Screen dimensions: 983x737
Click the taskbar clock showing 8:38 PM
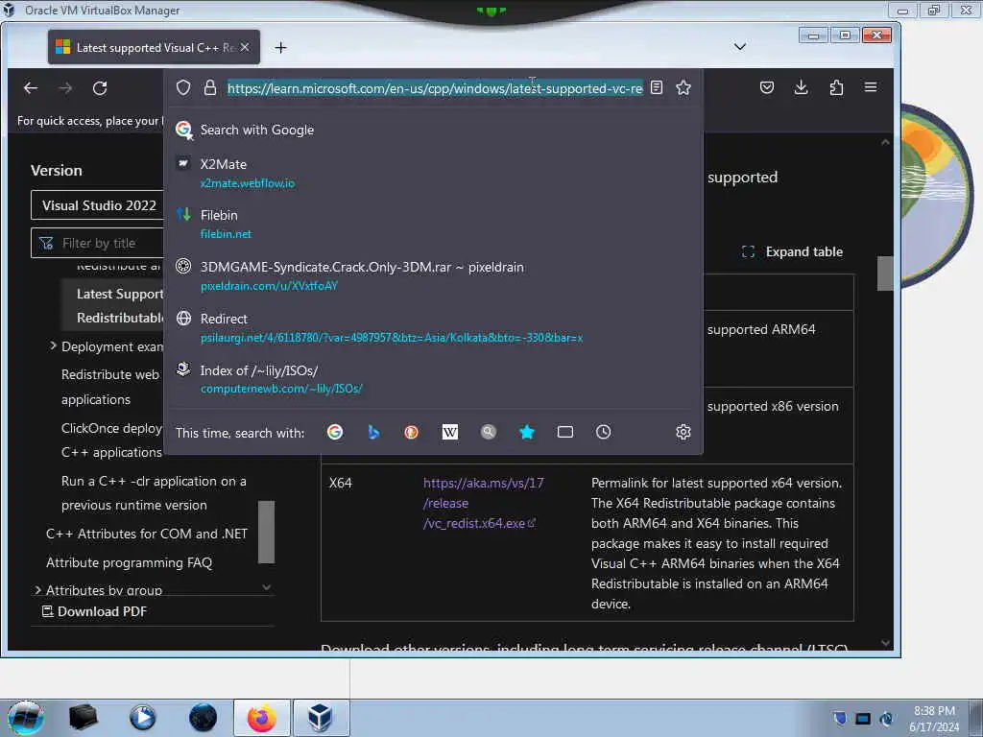(x=933, y=718)
